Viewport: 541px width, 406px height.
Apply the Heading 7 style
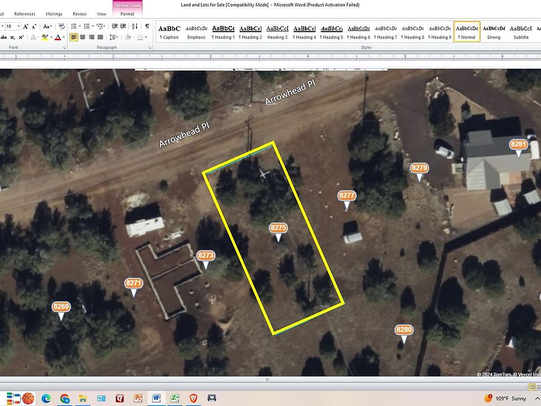[385, 32]
